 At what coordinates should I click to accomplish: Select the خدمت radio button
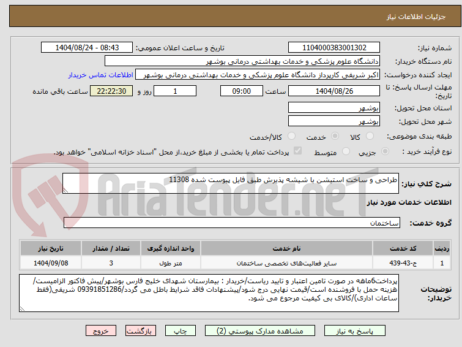click(x=335, y=136)
